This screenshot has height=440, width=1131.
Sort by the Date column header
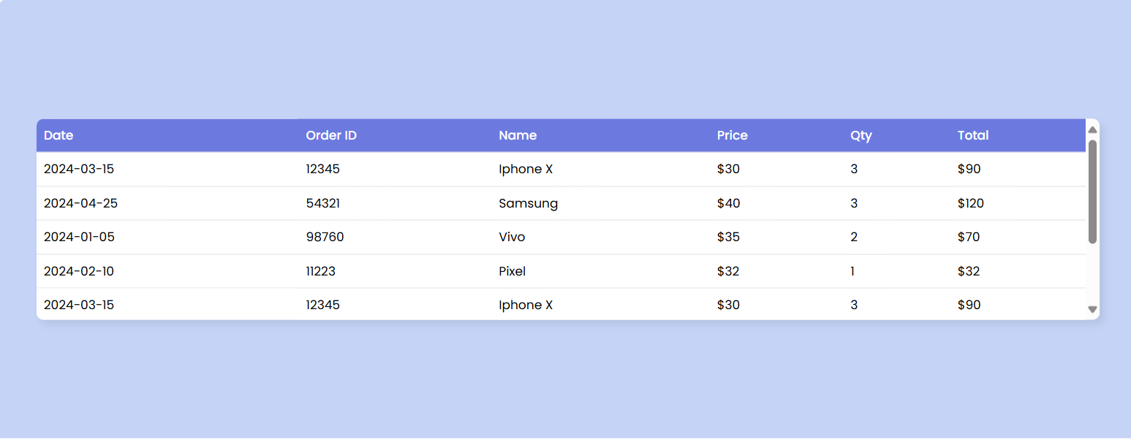coord(58,135)
